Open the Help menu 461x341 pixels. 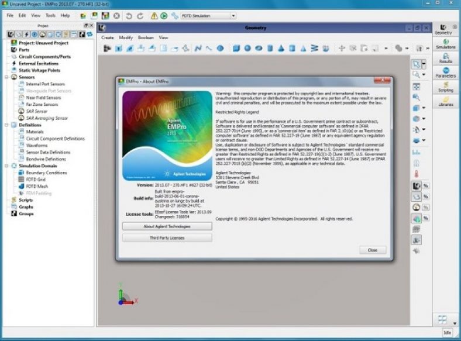tap(65, 16)
